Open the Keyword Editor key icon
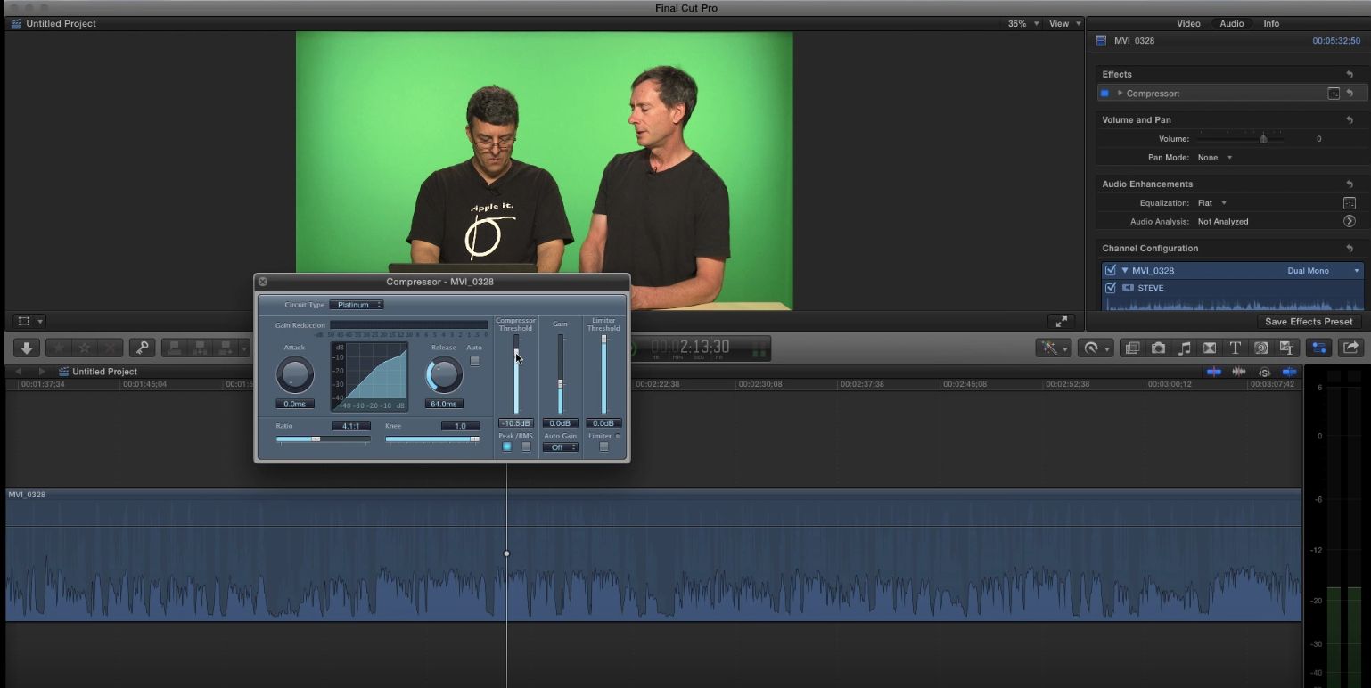 (x=142, y=348)
